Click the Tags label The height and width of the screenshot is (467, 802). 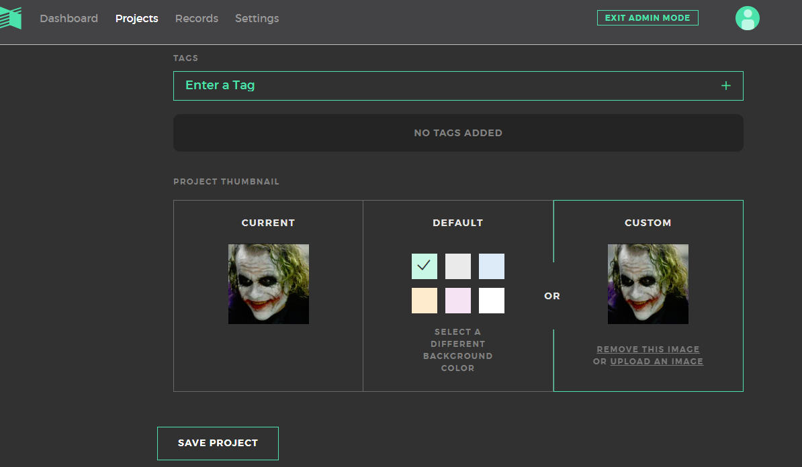point(185,58)
